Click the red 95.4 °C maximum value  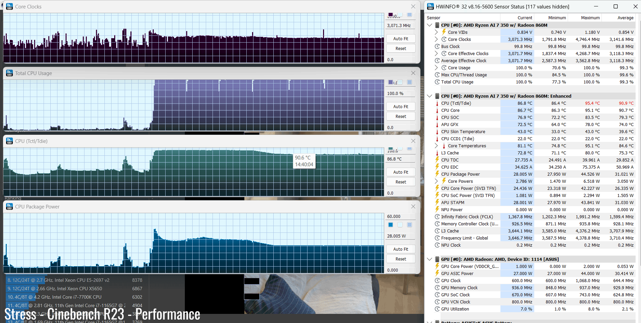pyautogui.click(x=592, y=103)
